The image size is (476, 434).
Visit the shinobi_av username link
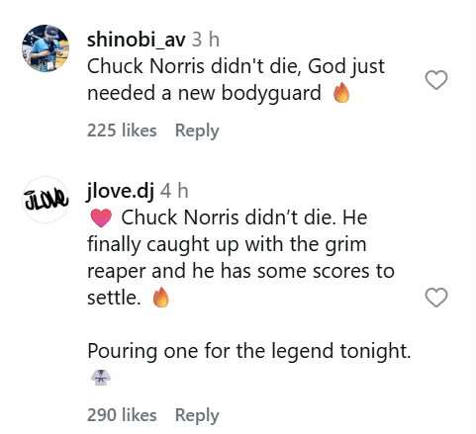[x=137, y=41]
